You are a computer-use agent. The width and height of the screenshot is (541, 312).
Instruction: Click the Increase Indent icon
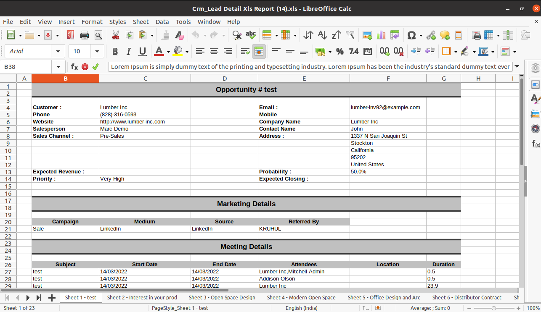click(416, 51)
